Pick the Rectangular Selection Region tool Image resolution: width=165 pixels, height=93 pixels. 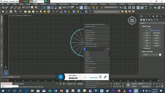click(x=40, y=7)
